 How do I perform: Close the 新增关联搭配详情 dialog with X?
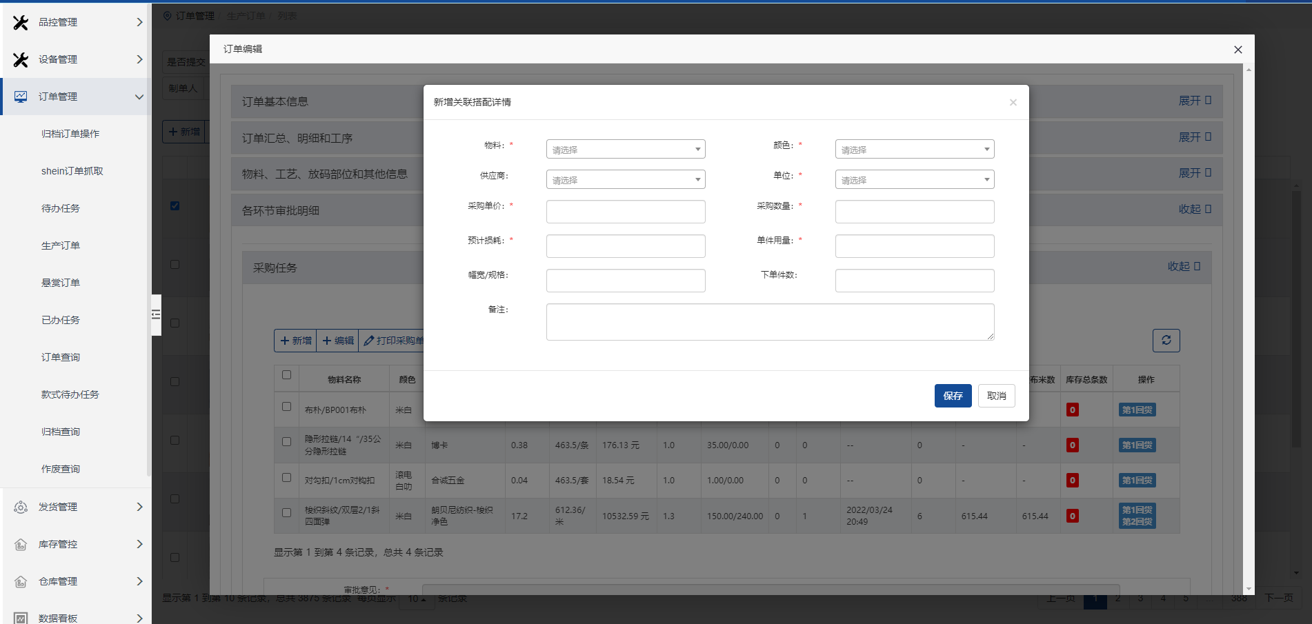pos(1013,103)
